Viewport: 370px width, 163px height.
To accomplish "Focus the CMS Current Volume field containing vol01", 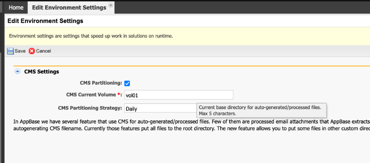I will pyautogui.click(x=178, y=95).
